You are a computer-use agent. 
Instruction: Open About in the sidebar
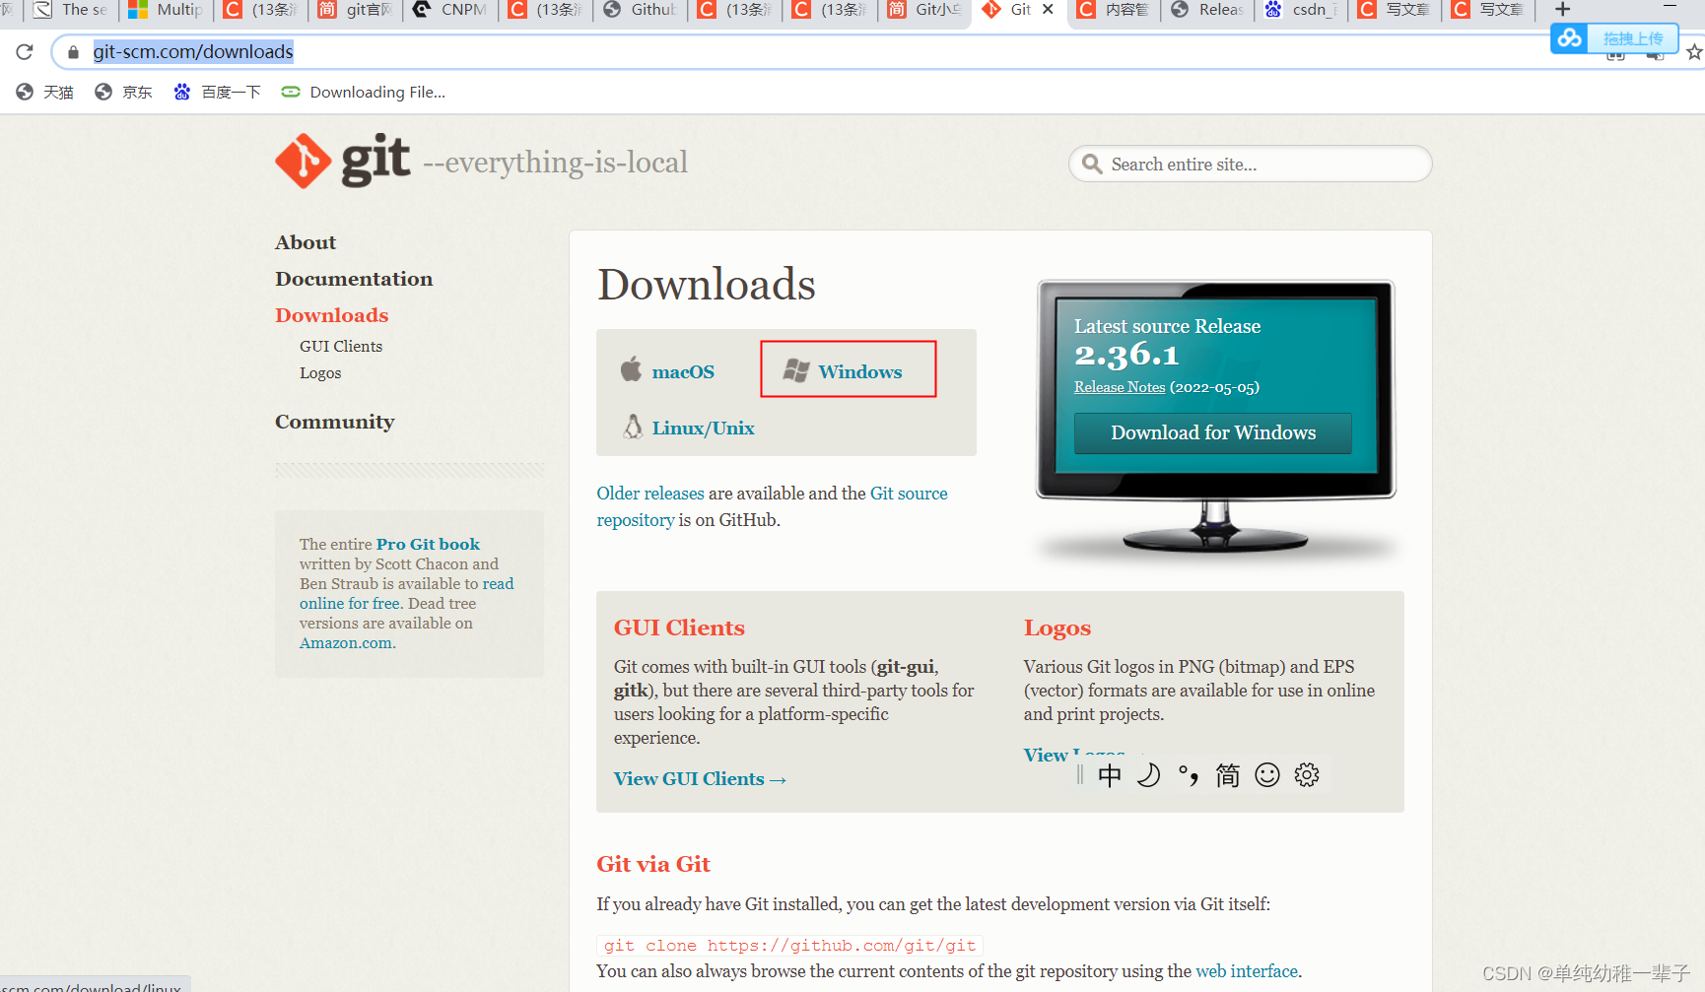tap(306, 242)
